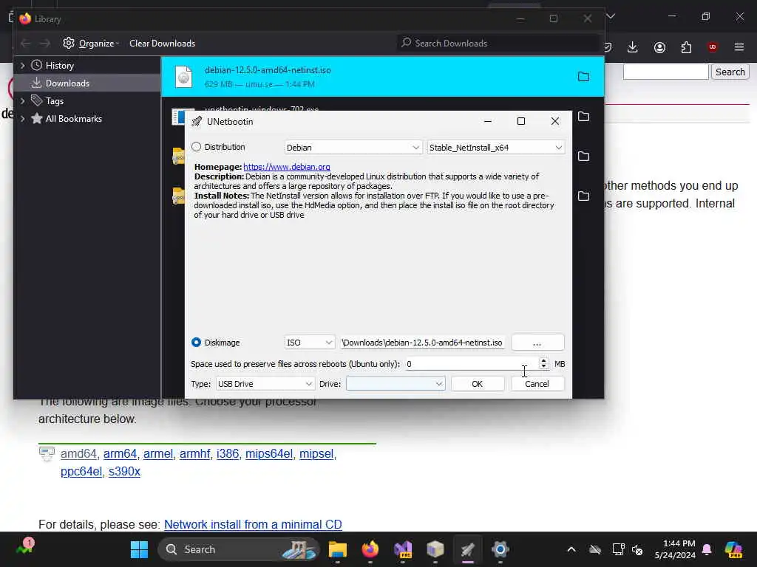The width and height of the screenshot is (757, 567).
Task: Click the Library forward arrow
Action: (45, 44)
